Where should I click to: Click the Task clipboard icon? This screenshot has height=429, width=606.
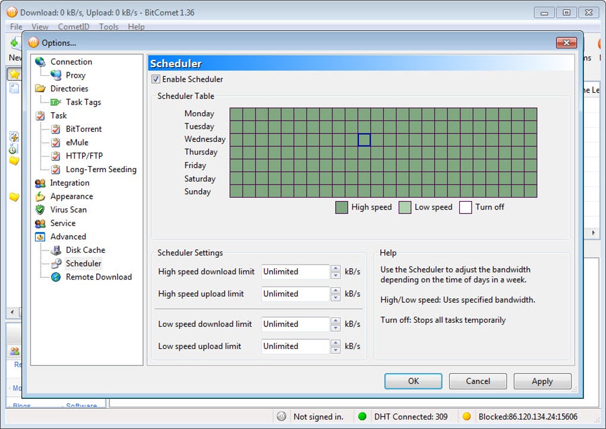click(x=40, y=116)
